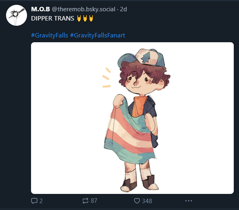
Task: Click the pine tree hat in the artwork
Action: [x=142, y=58]
